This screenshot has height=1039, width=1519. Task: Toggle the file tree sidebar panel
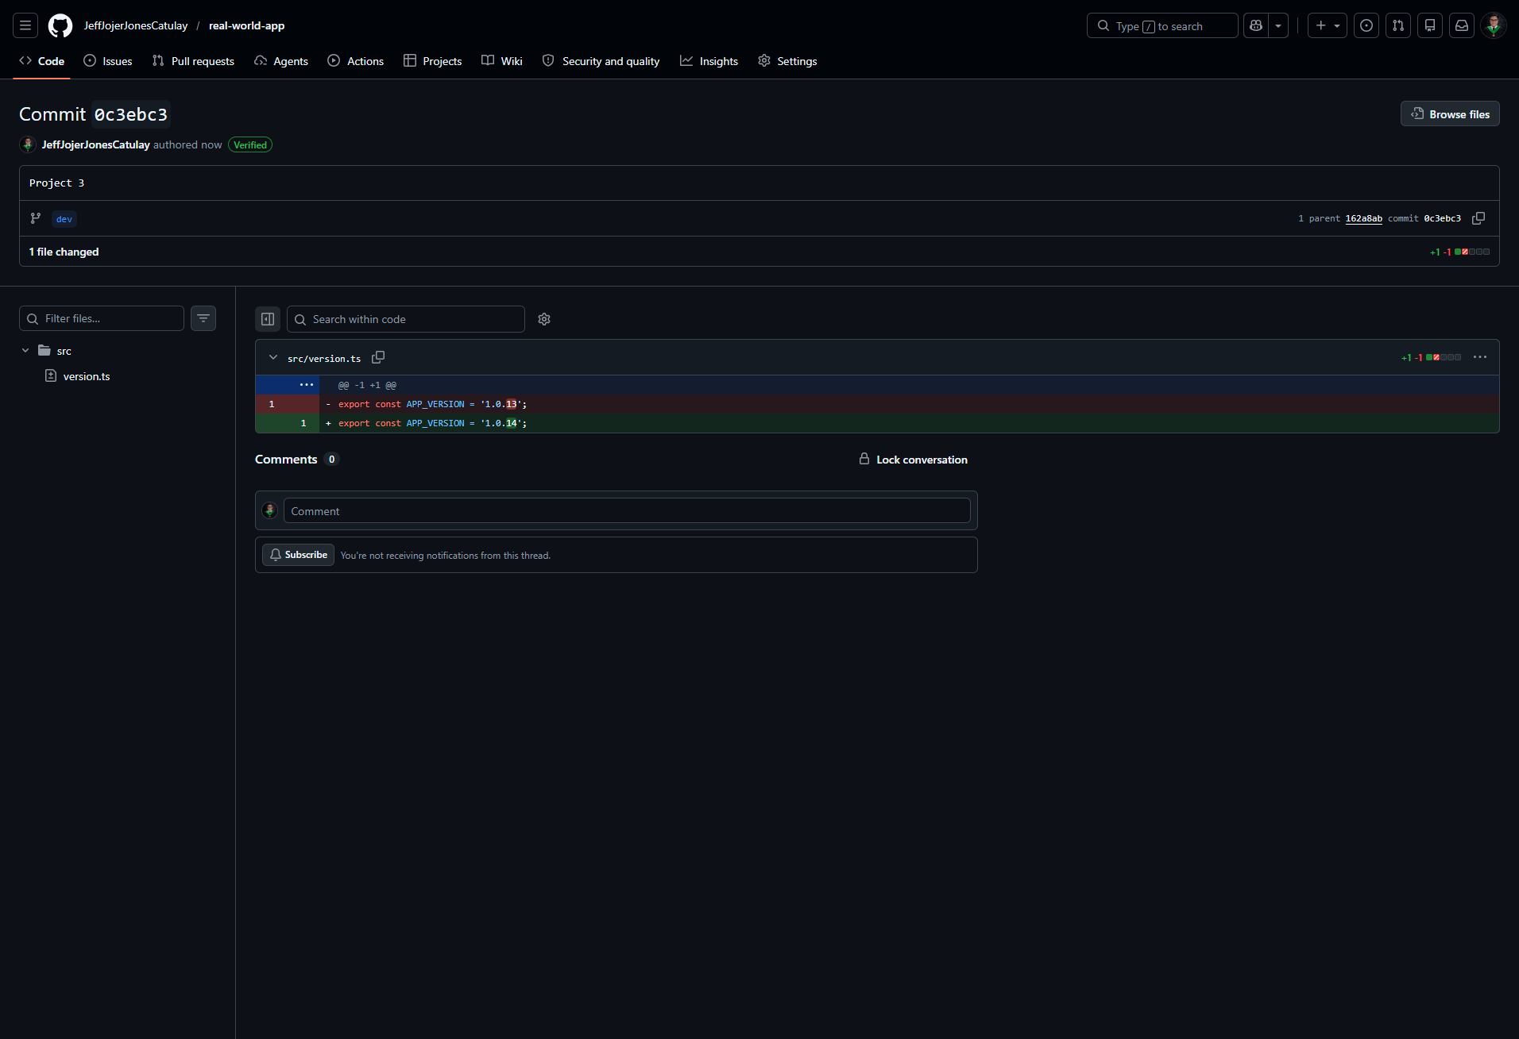[268, 319]
